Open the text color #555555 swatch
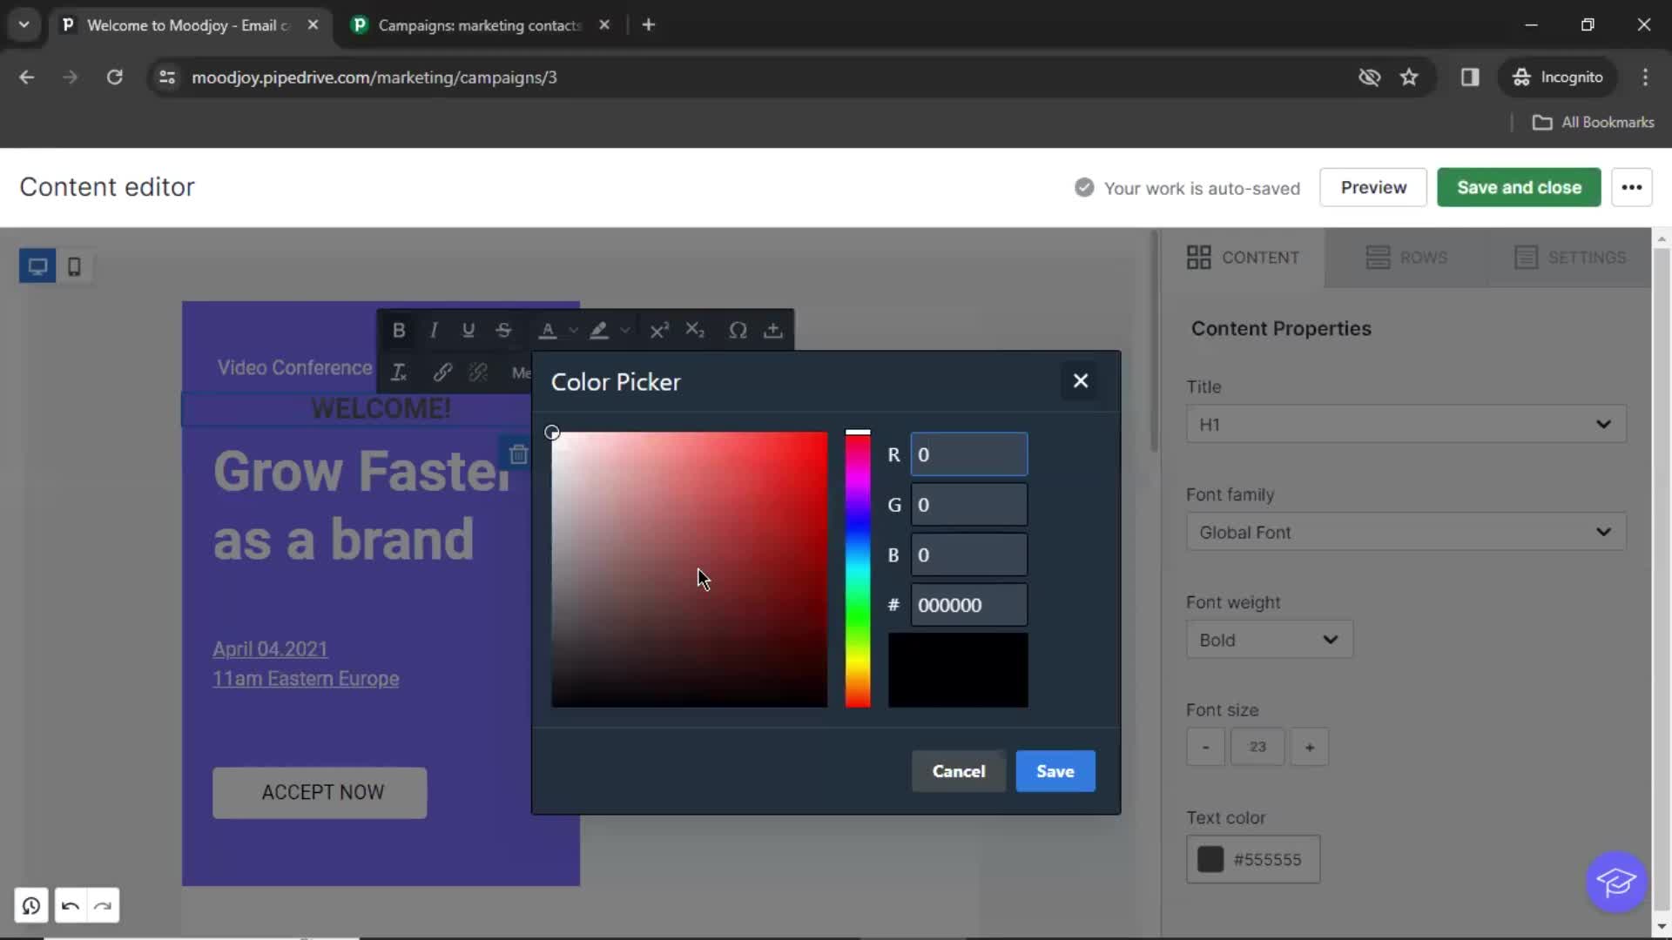This screenshot has height=940, width=1672. coord(1253,860)
